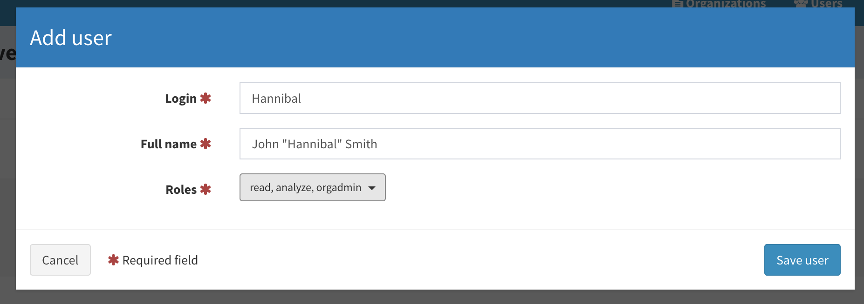The width and height of the screenshot is (864, 304).
Task: Open the Organizations navigation item
Action: coord(719,4)
